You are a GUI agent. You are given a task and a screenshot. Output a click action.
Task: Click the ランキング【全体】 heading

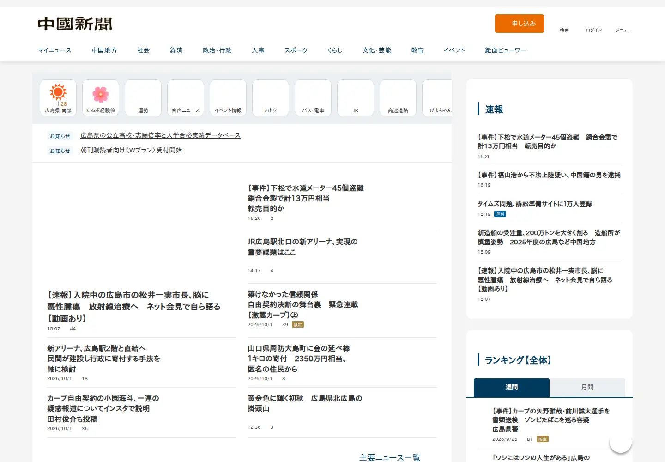tap(518, 360)
